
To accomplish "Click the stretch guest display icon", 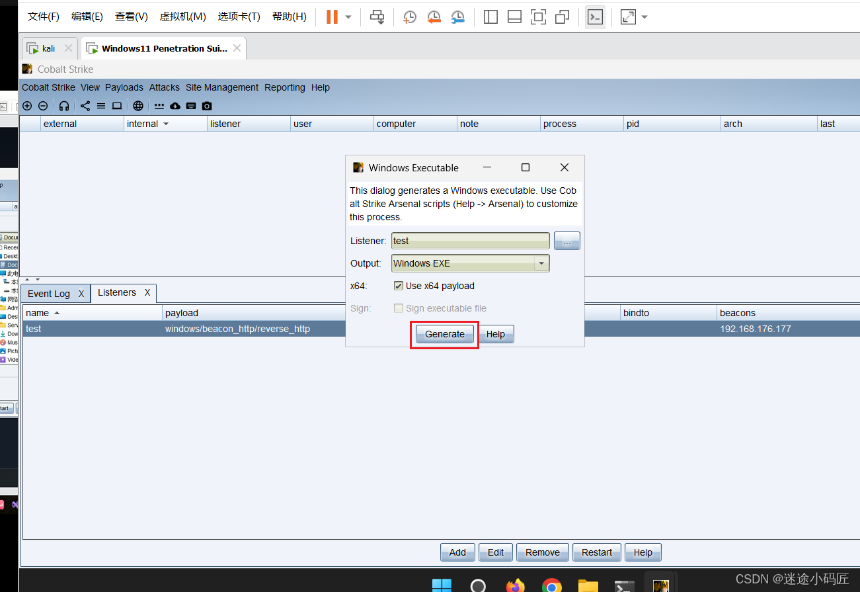I will coord(628,17).
